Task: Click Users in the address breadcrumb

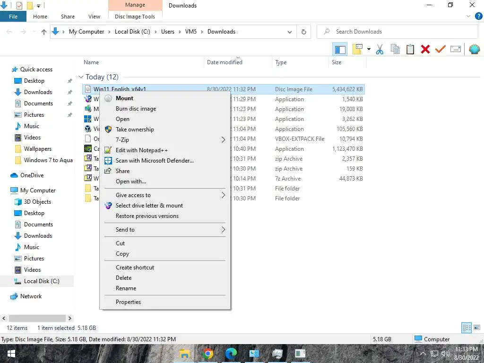Action: tap(168, 32)
